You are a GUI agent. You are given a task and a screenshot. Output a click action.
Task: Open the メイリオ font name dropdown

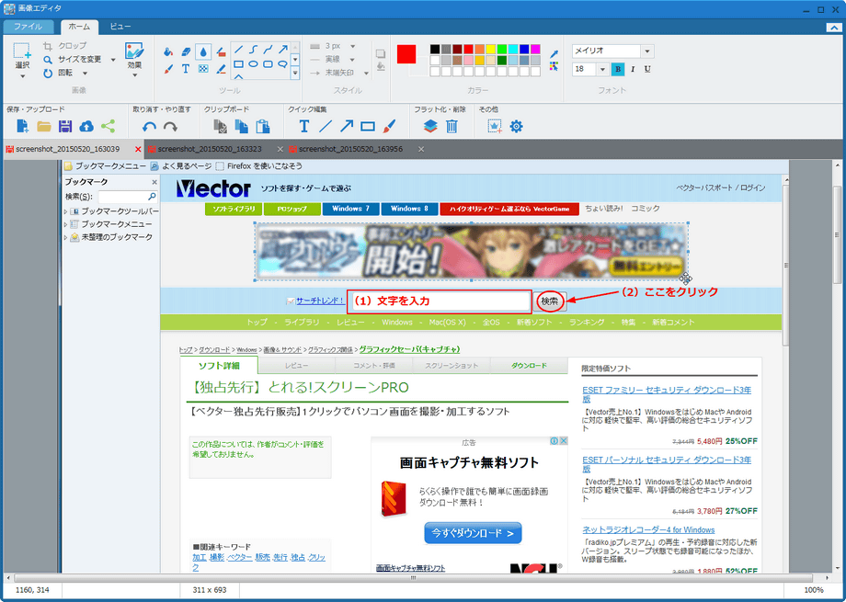pyautogui.click(x=647, y=51)
